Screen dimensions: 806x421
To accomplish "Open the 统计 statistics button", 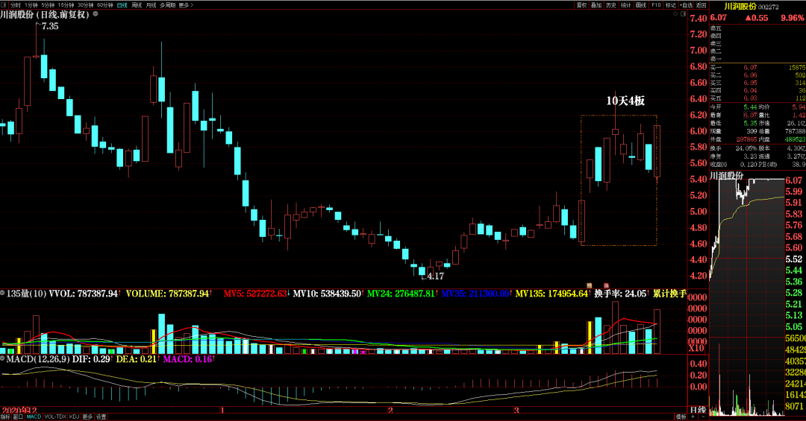I will (626, 4).
